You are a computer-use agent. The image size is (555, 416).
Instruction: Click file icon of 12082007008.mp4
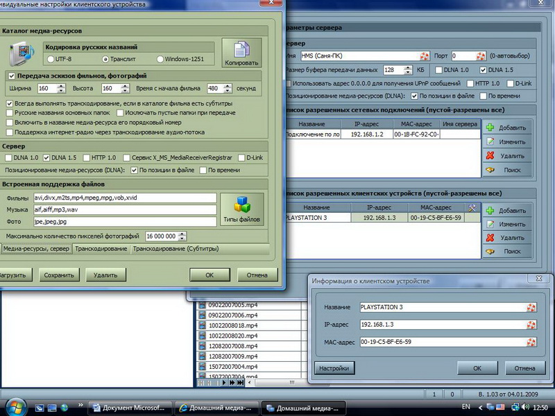[x=202, y=346]
